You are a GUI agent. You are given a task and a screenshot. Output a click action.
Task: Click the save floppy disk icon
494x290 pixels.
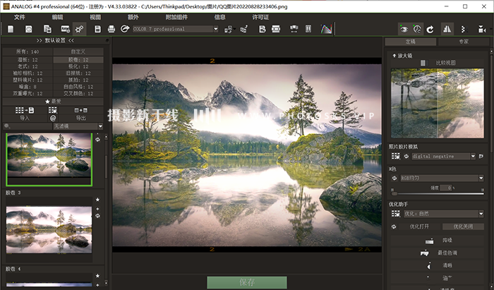(x=97, y=30)
